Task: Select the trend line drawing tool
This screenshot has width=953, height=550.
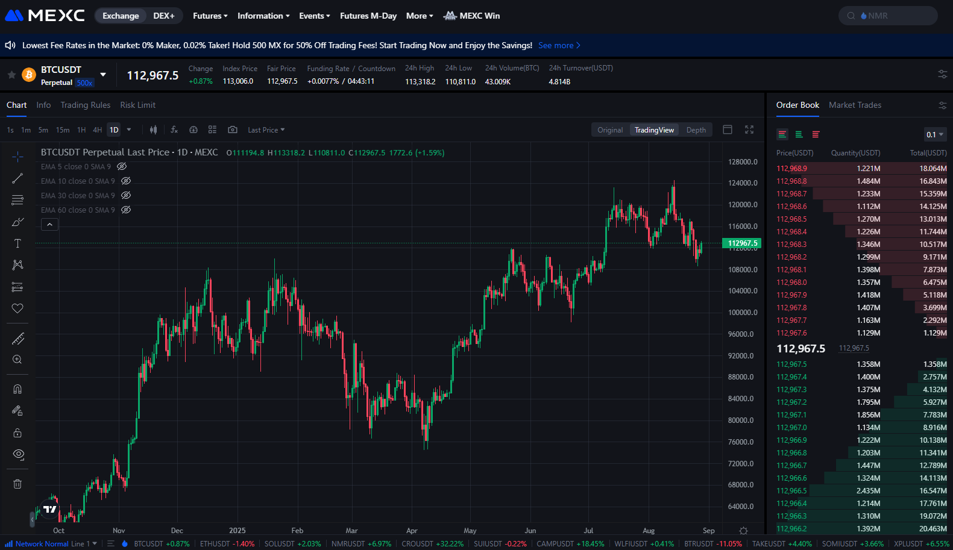Action: [17, 178]
